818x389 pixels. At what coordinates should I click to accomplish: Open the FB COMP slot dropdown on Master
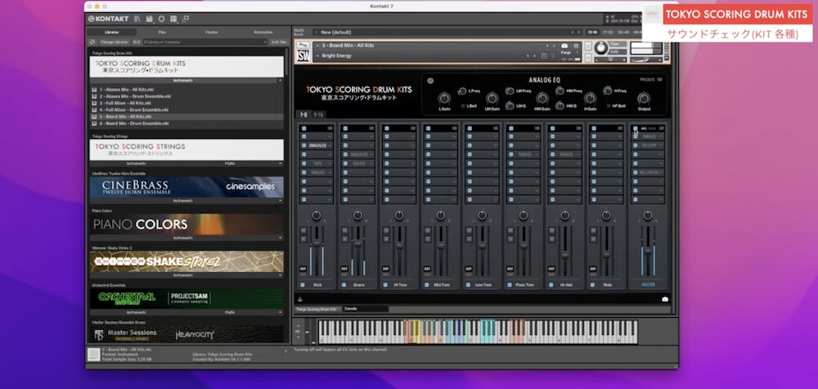tap(661, 145)
